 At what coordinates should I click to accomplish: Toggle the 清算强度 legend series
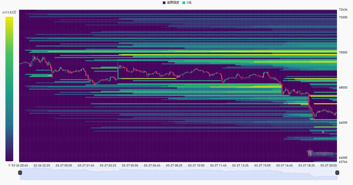[x=171, y=3]
